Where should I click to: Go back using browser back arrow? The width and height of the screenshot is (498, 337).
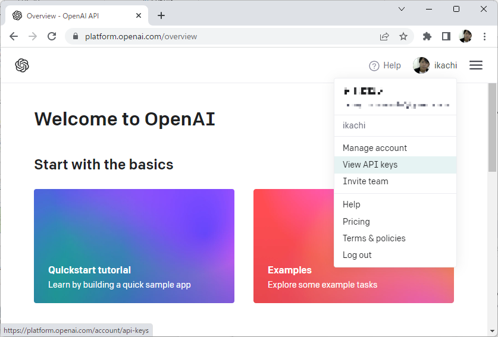pyautogui.click(x=14, y=36)
